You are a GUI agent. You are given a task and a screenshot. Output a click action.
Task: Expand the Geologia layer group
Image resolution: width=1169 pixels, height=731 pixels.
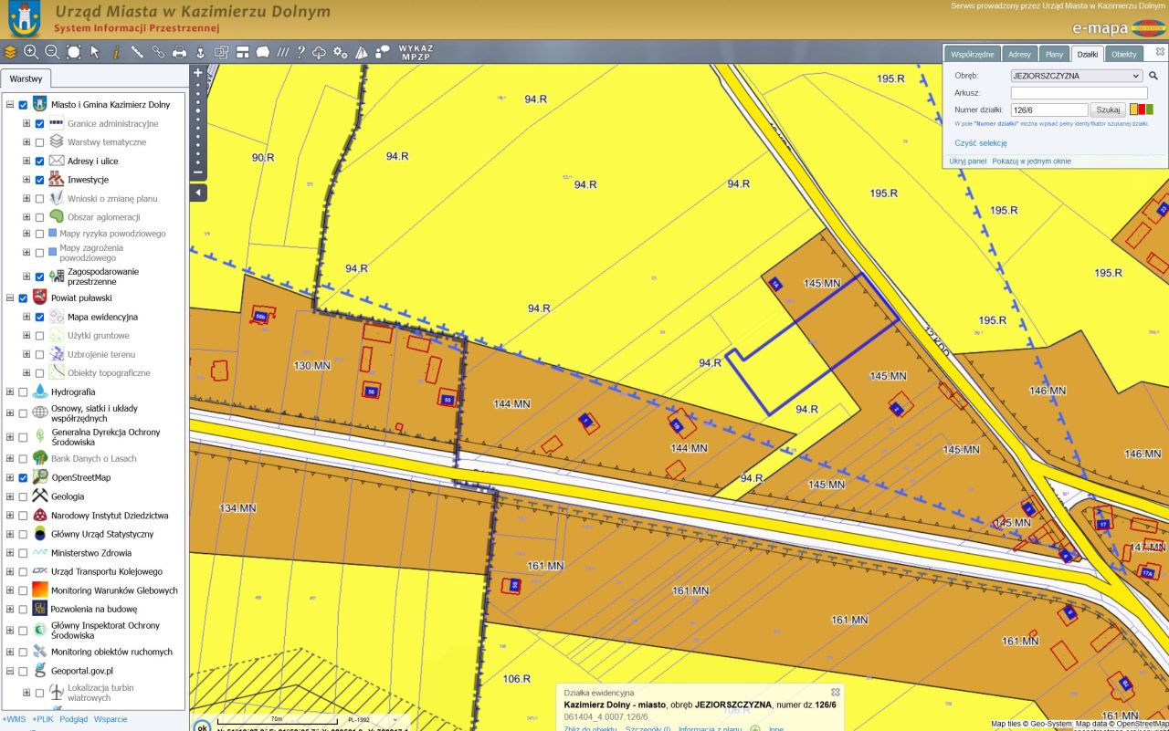[10, 496]
